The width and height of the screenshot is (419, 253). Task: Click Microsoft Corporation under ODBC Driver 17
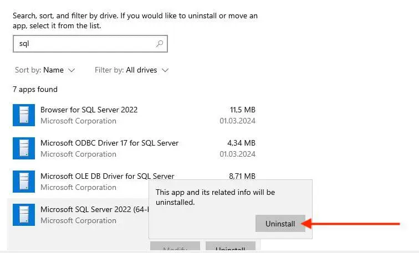tap(78, 154)
